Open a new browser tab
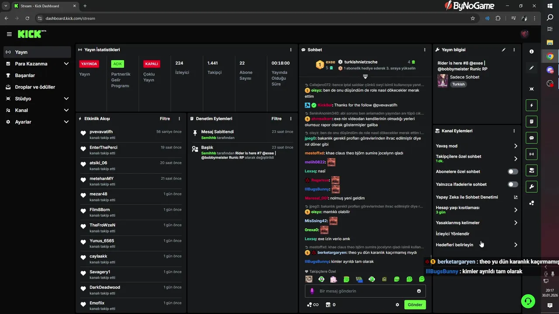 pos(85,6)
